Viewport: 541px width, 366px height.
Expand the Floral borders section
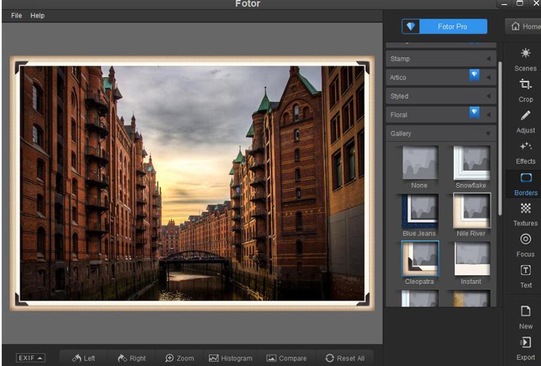441,115
